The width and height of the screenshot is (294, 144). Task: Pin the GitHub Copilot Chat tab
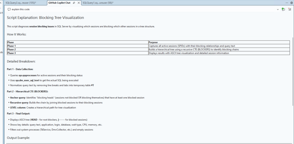pyautogui.click(x=74, y=3)
